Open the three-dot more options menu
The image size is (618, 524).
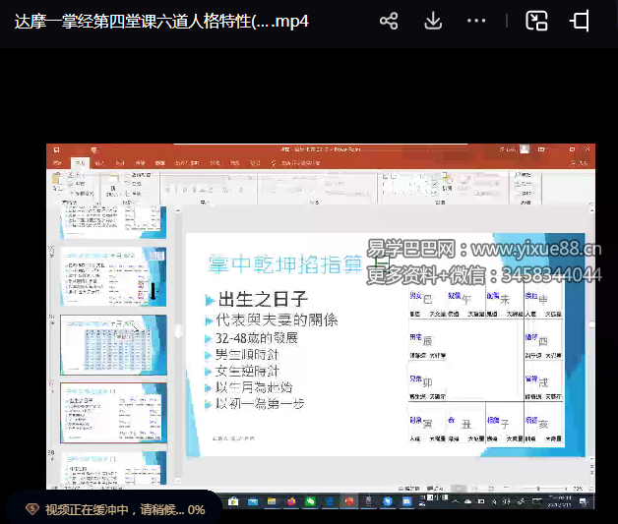pos(477,21)
